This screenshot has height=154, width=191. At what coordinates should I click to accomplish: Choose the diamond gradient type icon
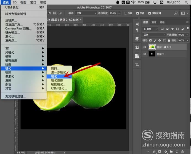[60, 13]
